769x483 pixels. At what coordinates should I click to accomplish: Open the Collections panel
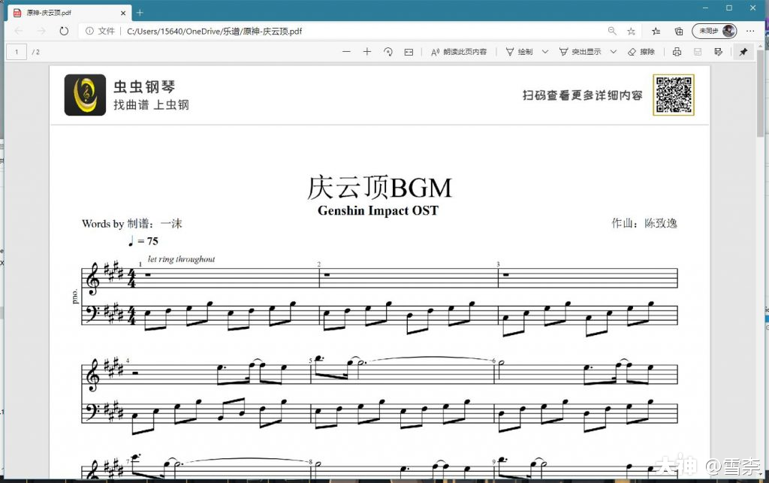pyautogui.click(x=656, y=31)
